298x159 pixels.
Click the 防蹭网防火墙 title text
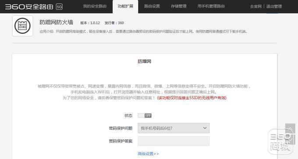[56, 22]
